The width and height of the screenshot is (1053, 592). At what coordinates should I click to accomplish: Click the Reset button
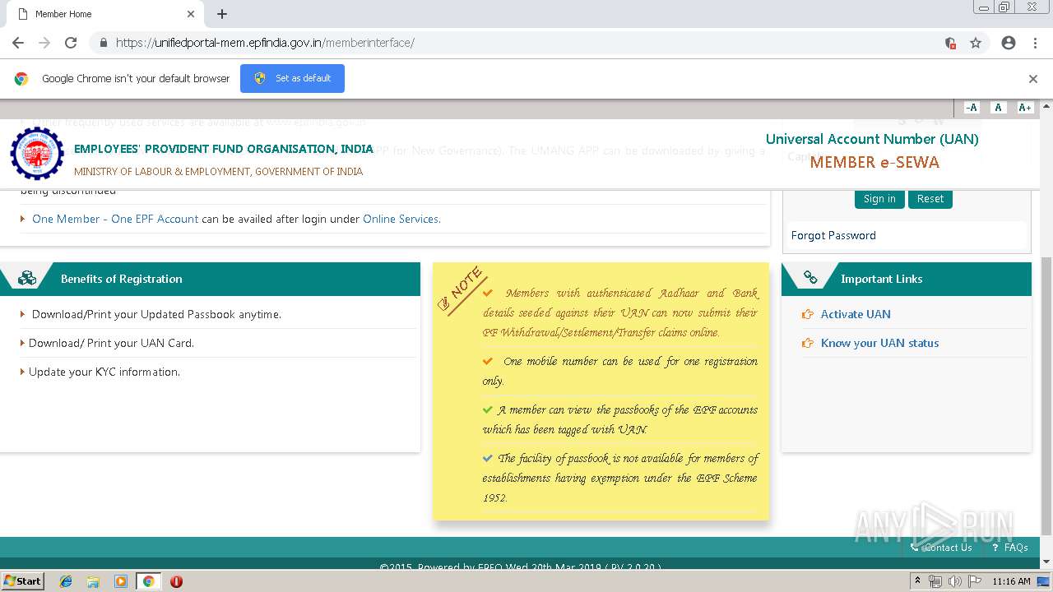click(930, 199)
